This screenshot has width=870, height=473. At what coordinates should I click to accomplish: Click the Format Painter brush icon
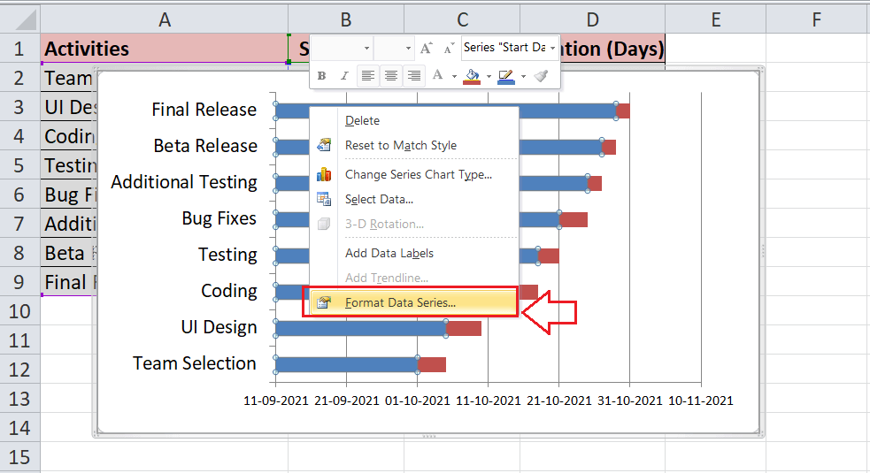pyautogui.click(x=541, y=76)
